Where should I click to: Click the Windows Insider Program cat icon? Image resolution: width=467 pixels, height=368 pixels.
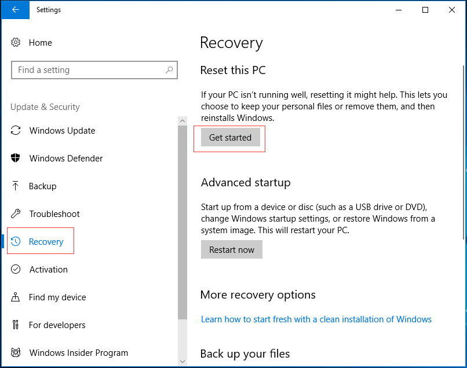16,352
